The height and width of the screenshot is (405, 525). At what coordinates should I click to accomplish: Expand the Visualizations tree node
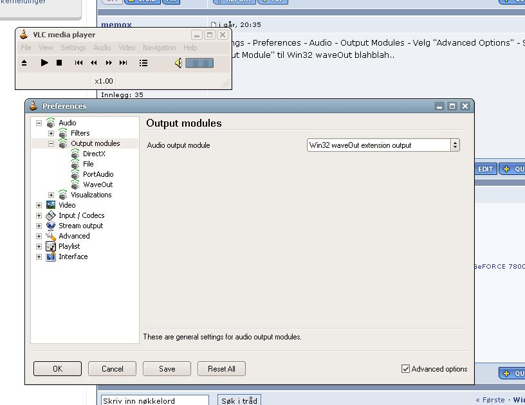click(x=51, y=195)
